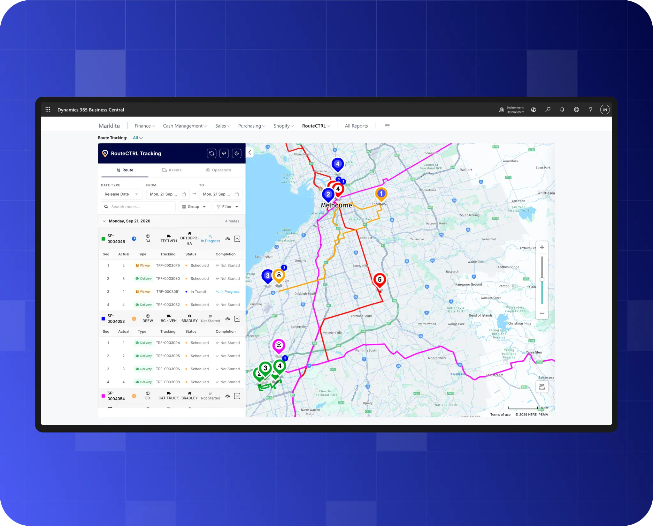Open the TO date calendar icon
653x526 pixels.
237,194
